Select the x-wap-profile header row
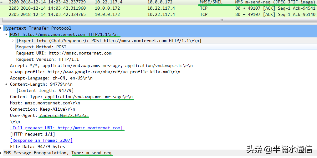Image resolution: width=317 pixels, height=158 pixels. tap(95, 72)
